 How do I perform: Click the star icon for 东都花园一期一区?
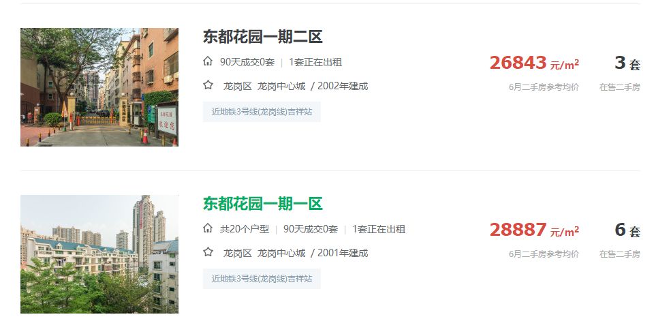pyautogui.click(x=208, y=252)
